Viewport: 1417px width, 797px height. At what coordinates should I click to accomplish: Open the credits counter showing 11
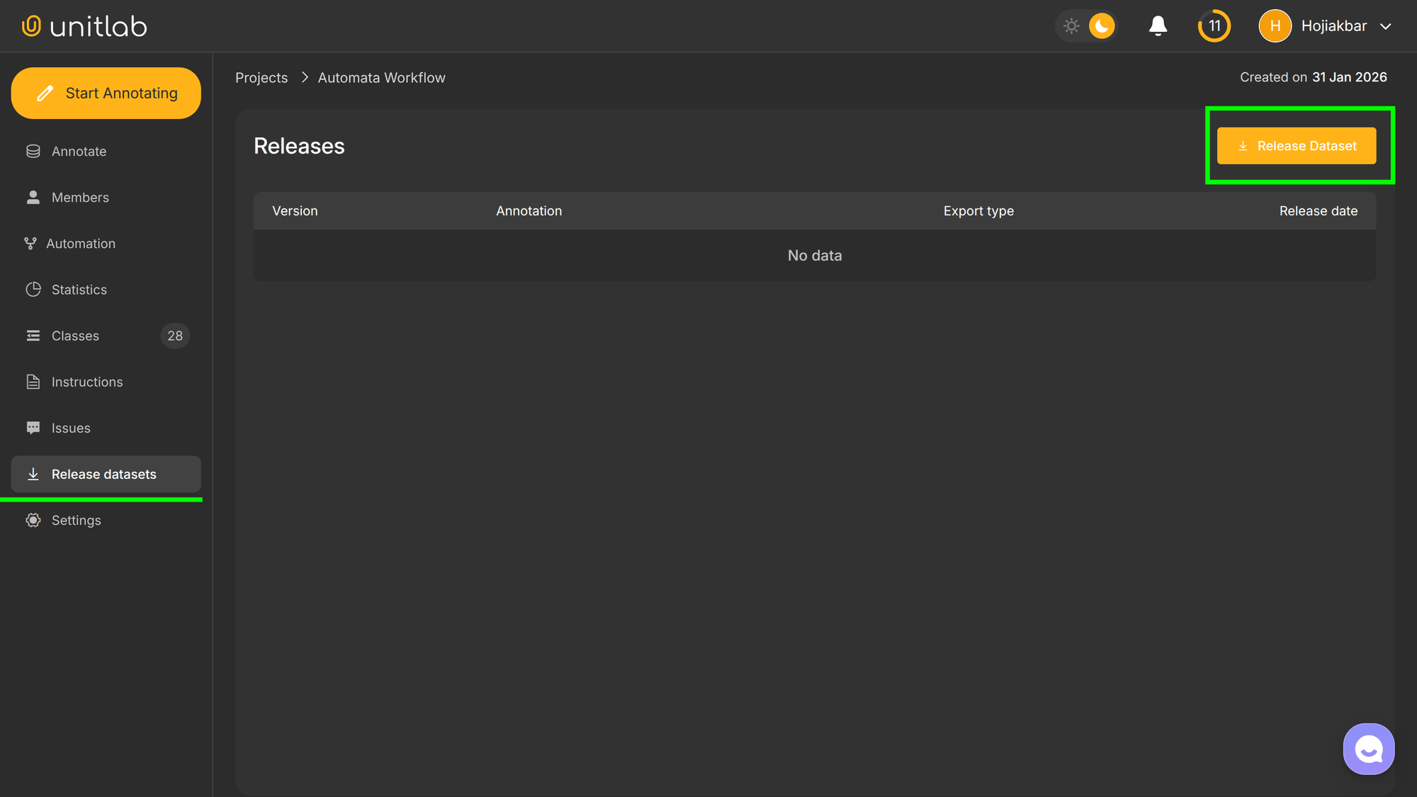click(x=1214, y=26)
